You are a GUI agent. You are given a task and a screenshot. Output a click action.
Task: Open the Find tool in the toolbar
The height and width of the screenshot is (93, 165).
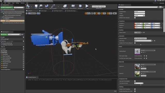click(47, 6)
